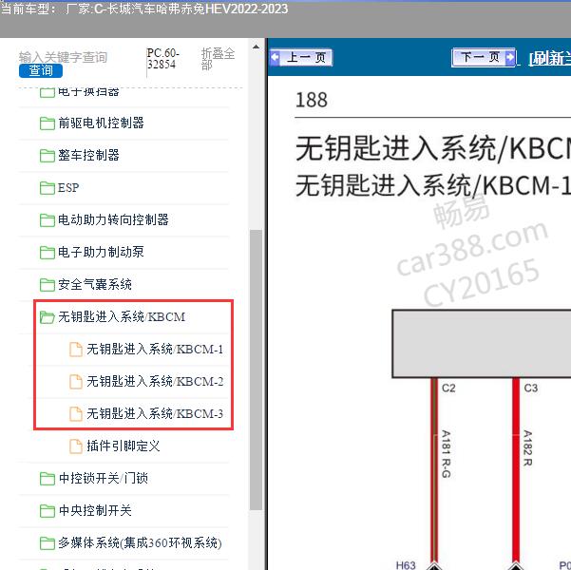571x570 pixels.
Task: Expand 整车控制器 tree item
Action: click(89, 155)
